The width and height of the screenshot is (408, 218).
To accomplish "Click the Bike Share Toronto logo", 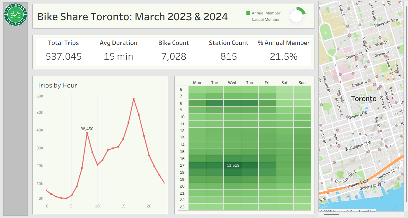I will coord(15,15).
